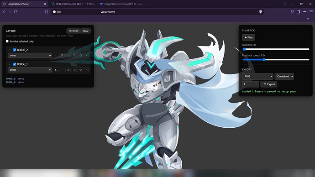Switch to the DeepSeek AI tab
This screenshot has height=177, width=315.
[x=73, y=4]
